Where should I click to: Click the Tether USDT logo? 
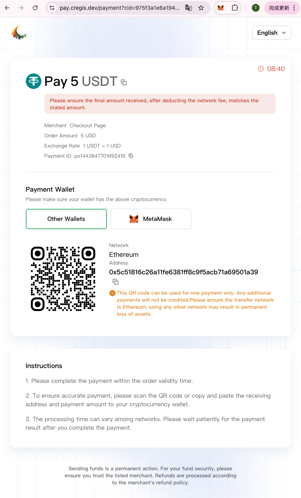[x=34, y=81]
